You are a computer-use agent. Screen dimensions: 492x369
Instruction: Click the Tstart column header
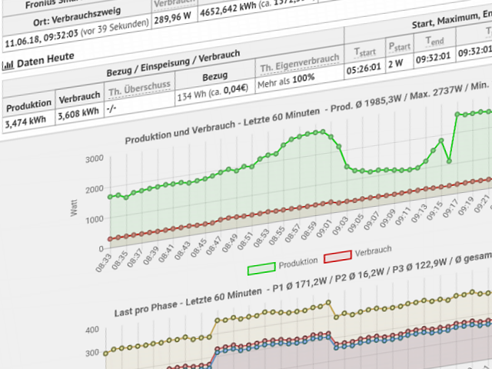click(364, 52)
